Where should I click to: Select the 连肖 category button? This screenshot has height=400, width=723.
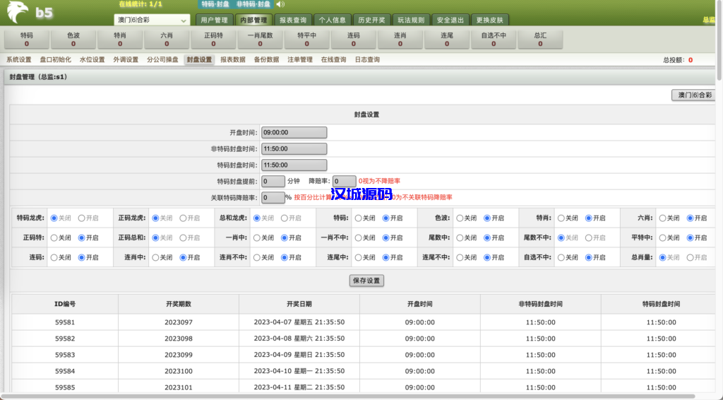(400, 39)
